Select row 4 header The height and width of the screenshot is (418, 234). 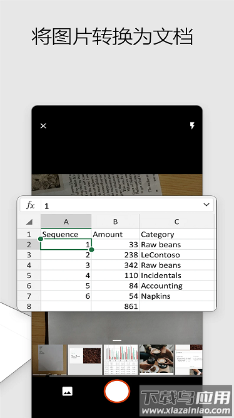pyautogui.click(x=29, y=265)
